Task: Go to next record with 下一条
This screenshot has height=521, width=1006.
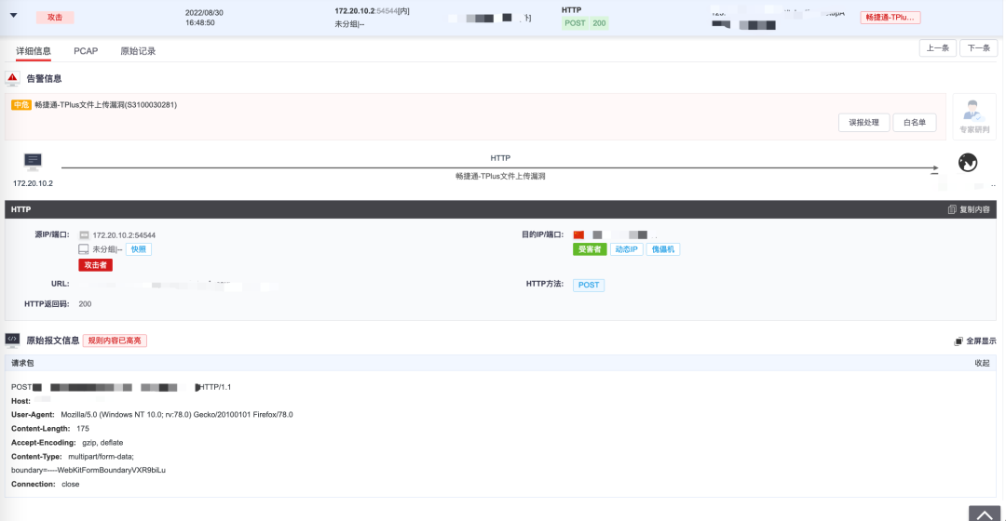Action: tap(978, 48)
